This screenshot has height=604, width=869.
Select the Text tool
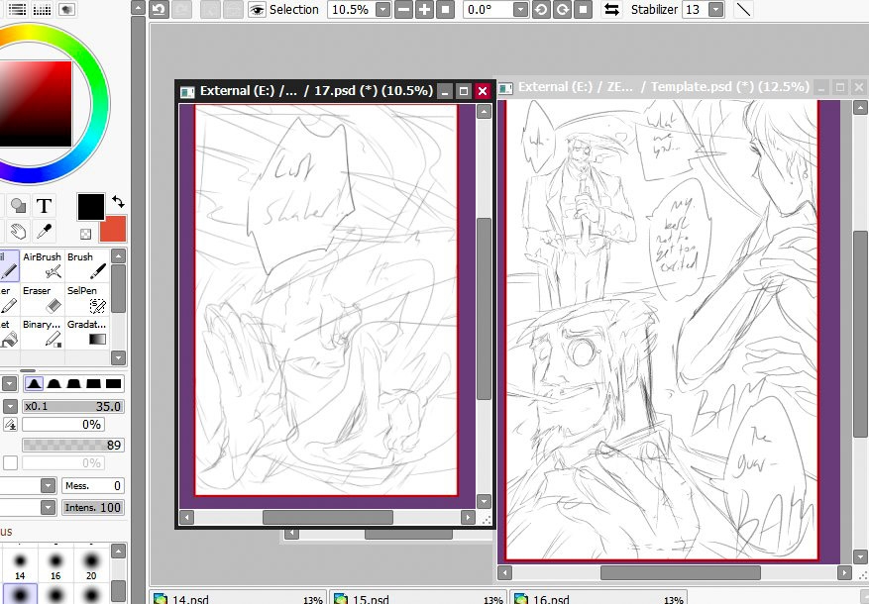point(45,206)
